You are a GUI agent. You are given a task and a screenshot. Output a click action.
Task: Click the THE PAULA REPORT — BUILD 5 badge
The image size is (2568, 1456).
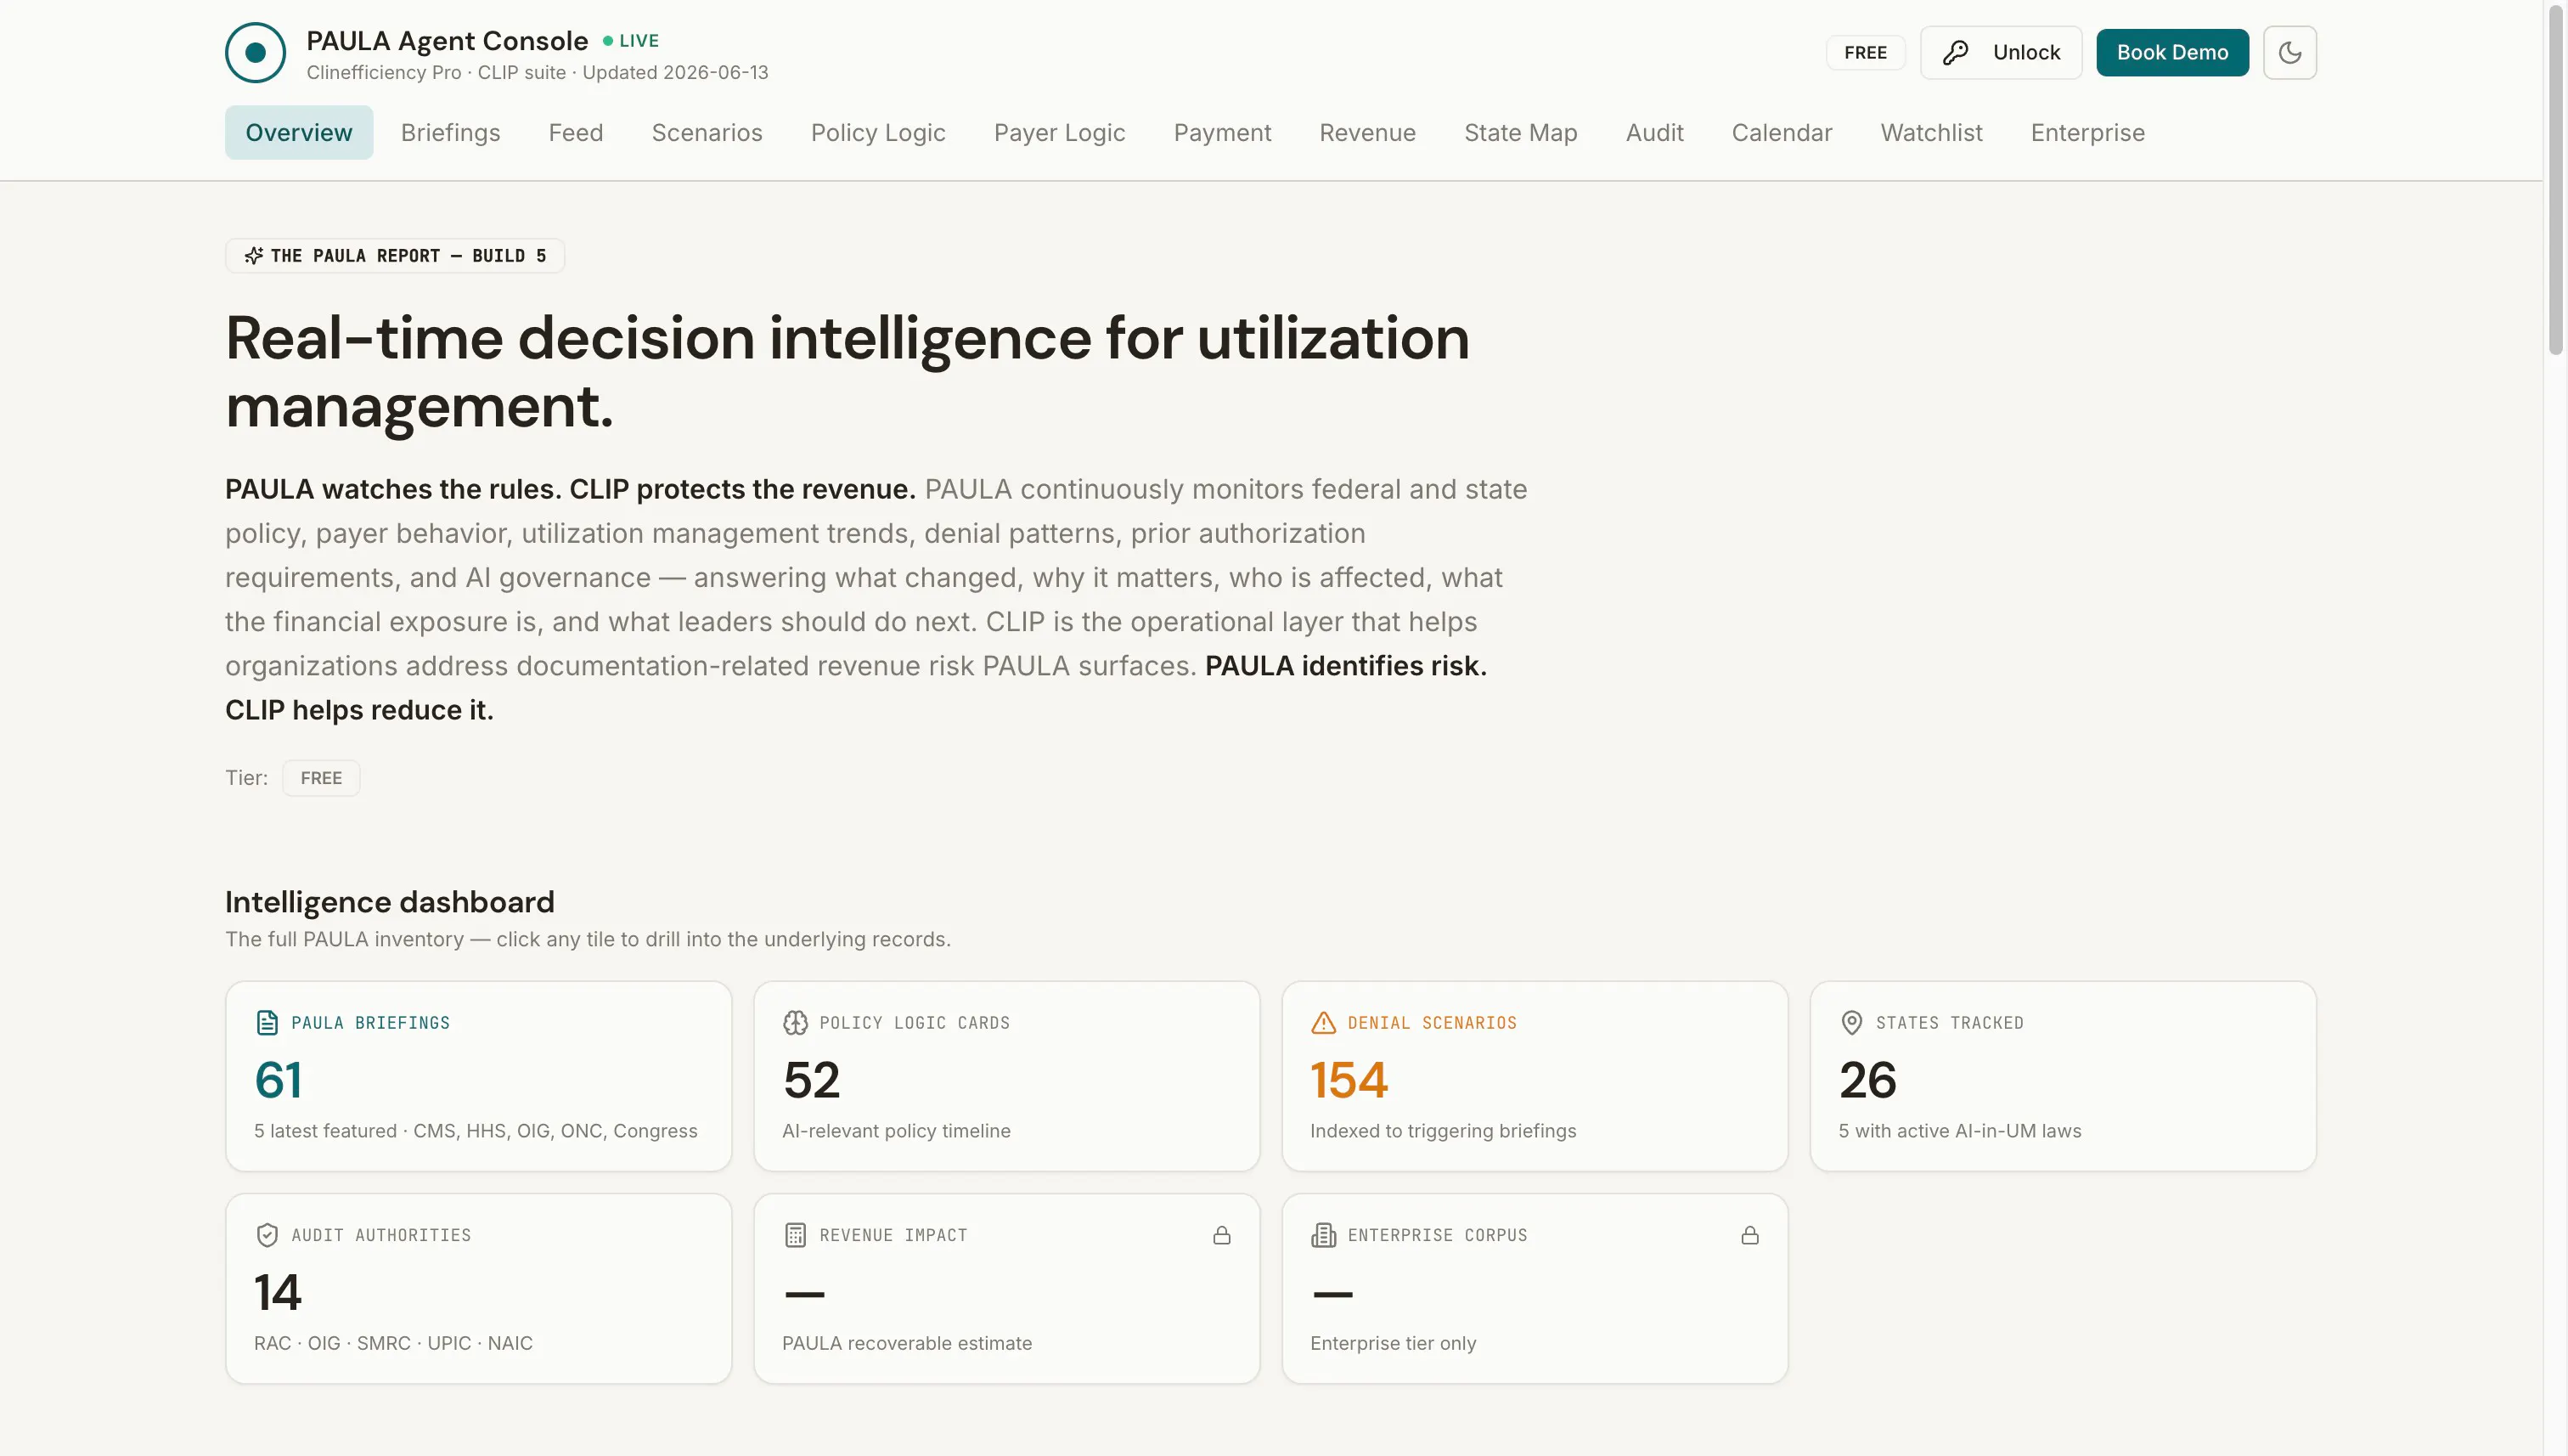pyautogui.click(x=395, y=256)
